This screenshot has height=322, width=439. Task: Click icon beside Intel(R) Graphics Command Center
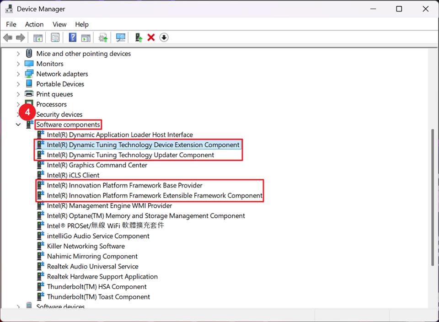coord(41,165)
